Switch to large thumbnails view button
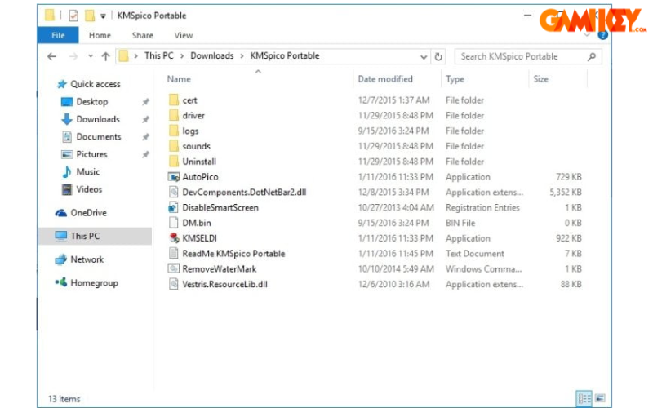 [x=600, y=398]
